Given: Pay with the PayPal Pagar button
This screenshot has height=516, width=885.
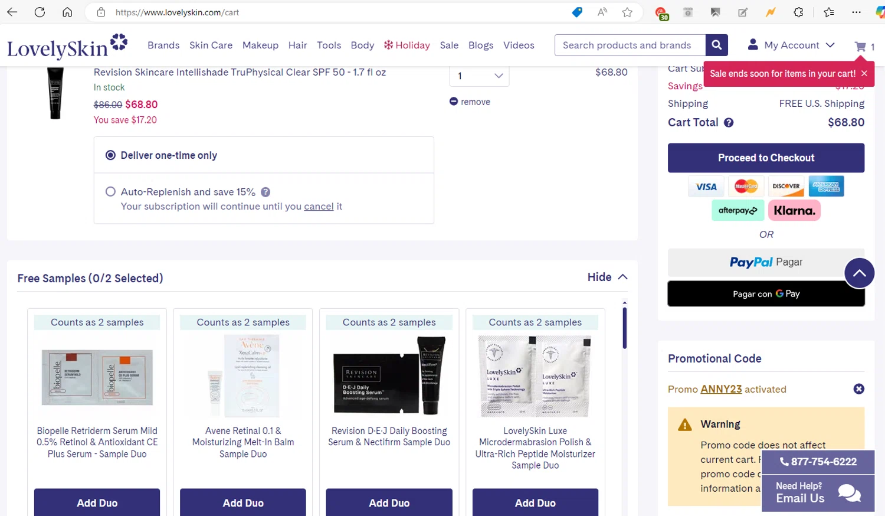Looking at the screenshot, I should (766, 262).
